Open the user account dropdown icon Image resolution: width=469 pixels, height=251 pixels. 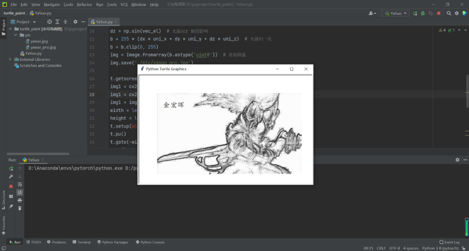tap(373, 13)
